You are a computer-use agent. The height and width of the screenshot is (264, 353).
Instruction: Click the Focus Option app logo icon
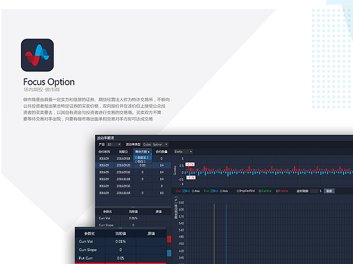click(37, 55)
